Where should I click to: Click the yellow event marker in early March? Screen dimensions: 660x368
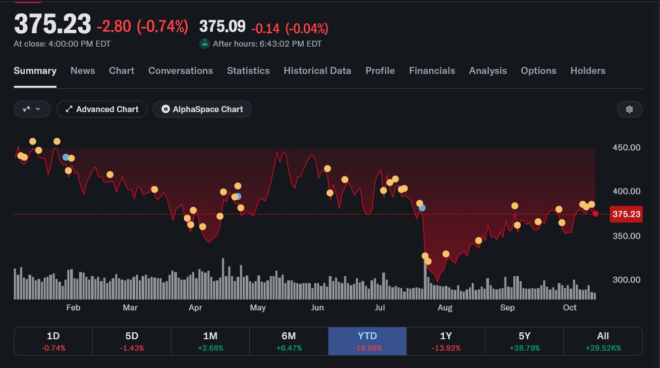pos(155,189)
